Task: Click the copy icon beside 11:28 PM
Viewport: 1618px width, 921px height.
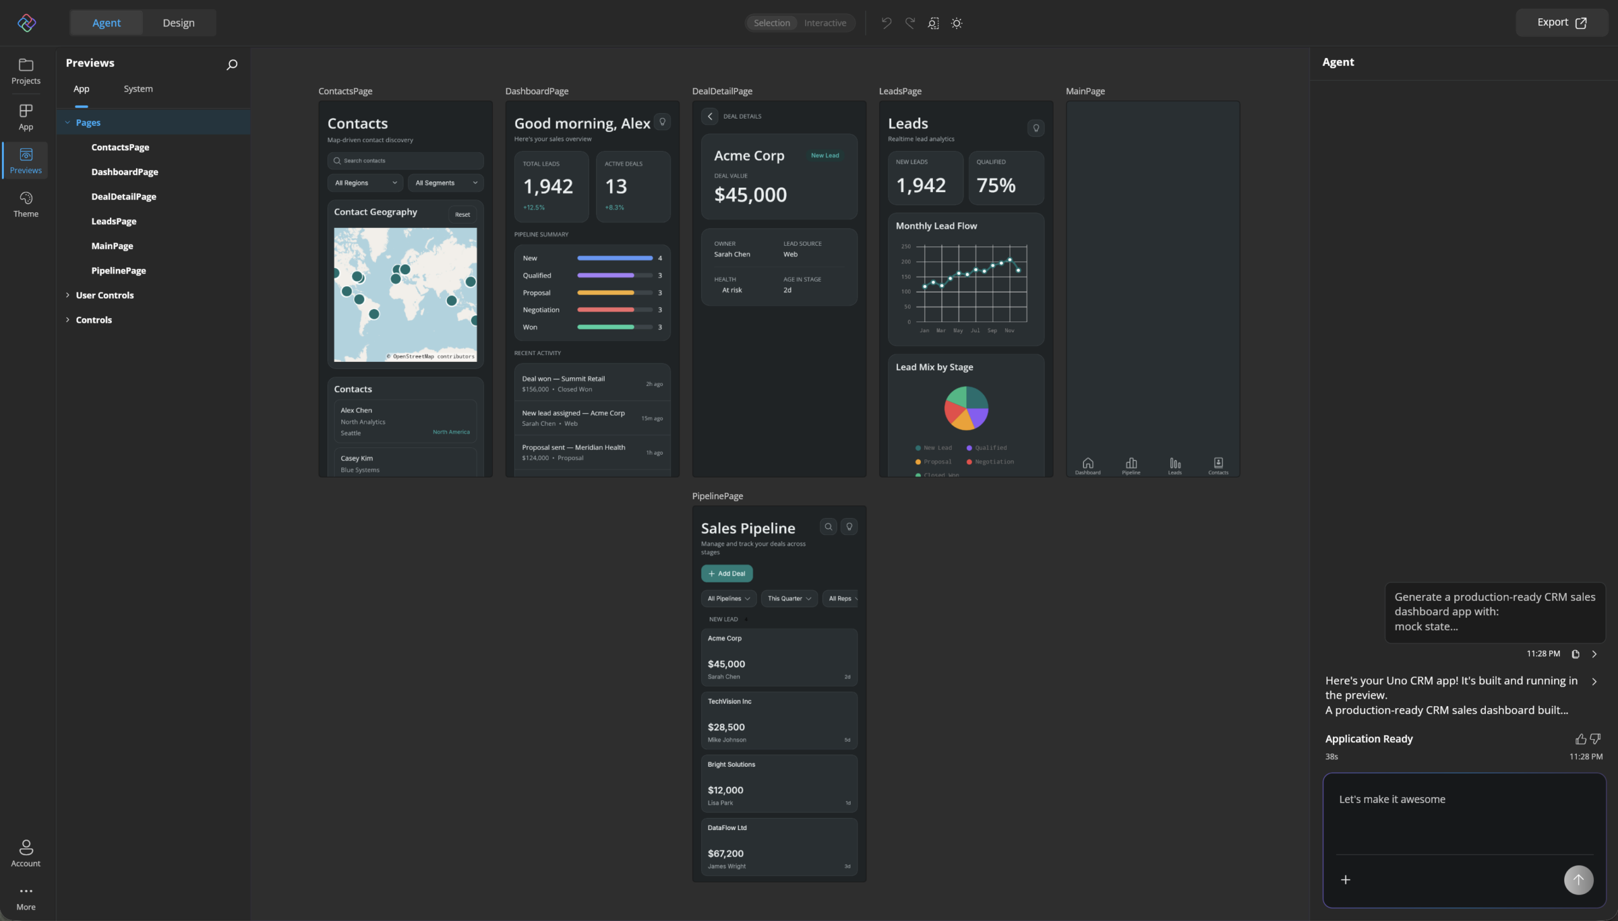Action: tap(1575, 654)
